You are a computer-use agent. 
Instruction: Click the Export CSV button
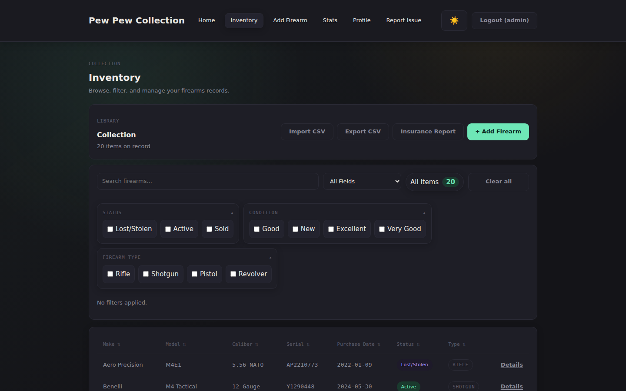(363, 132)
